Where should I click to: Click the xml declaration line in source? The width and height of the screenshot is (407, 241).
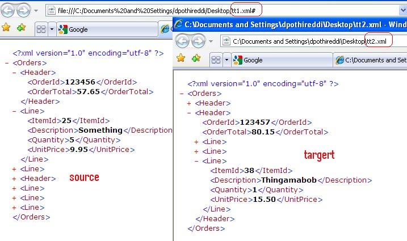(x=88, y=53)
